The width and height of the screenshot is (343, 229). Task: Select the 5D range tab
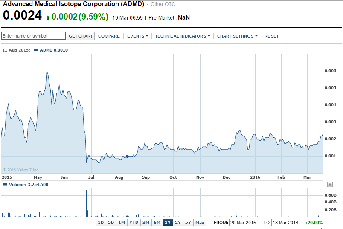111,223
